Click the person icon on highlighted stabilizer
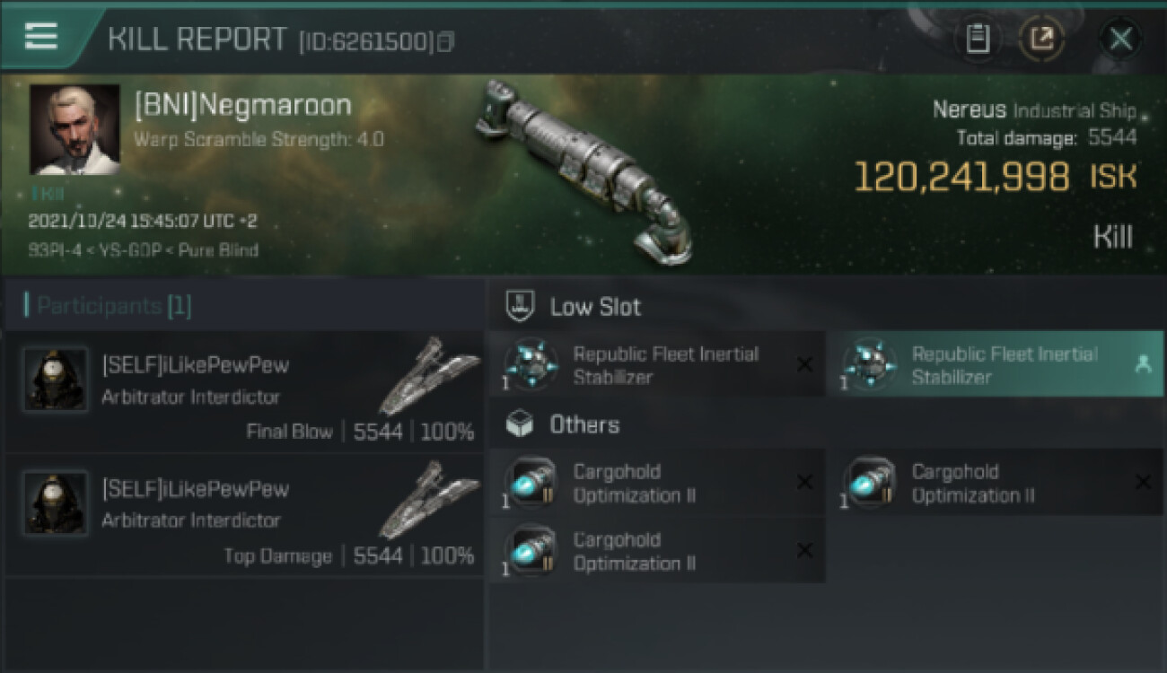 [x=1143, y=364]
